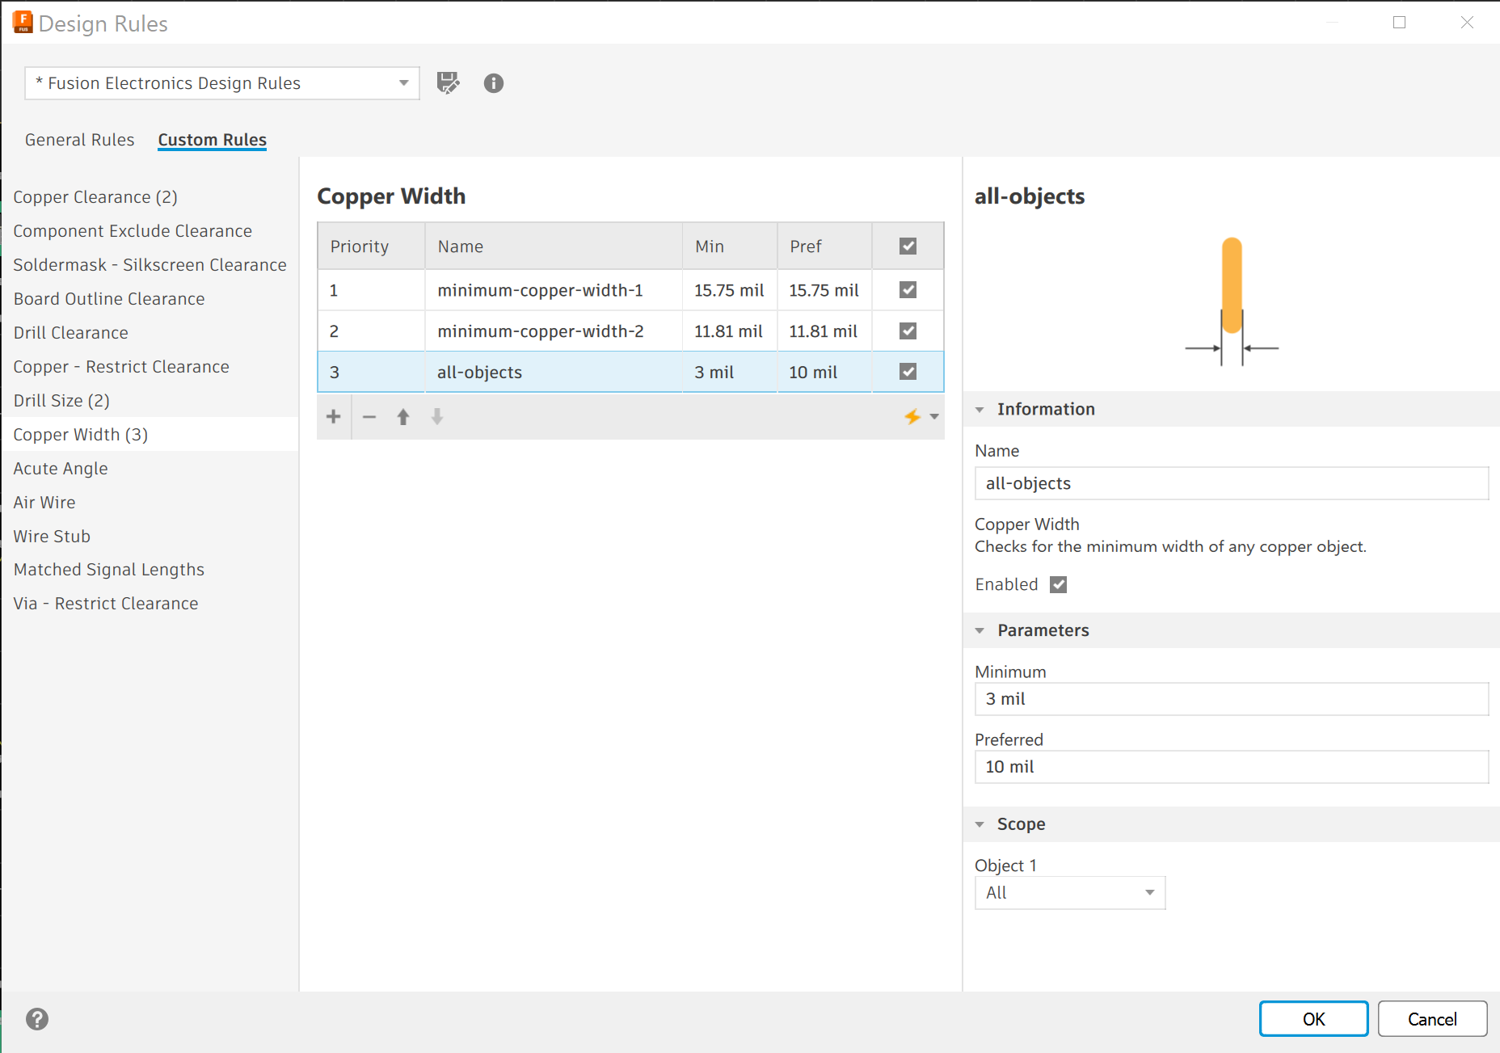Open the design rules info icon
The image size is (1500, 1053).
click(x=494, y=83)
